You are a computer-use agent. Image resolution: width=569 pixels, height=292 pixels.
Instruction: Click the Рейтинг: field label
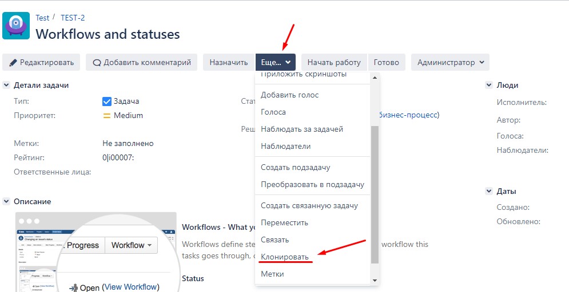pos(28,158)
